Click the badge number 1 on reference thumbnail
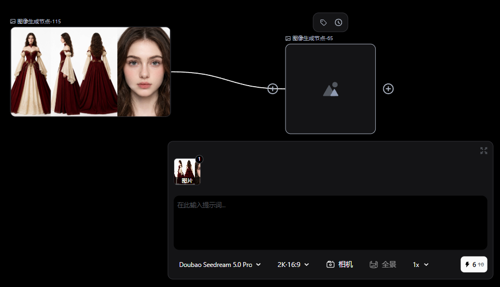This screenshot has width=500, height=287. pos(199,159)
